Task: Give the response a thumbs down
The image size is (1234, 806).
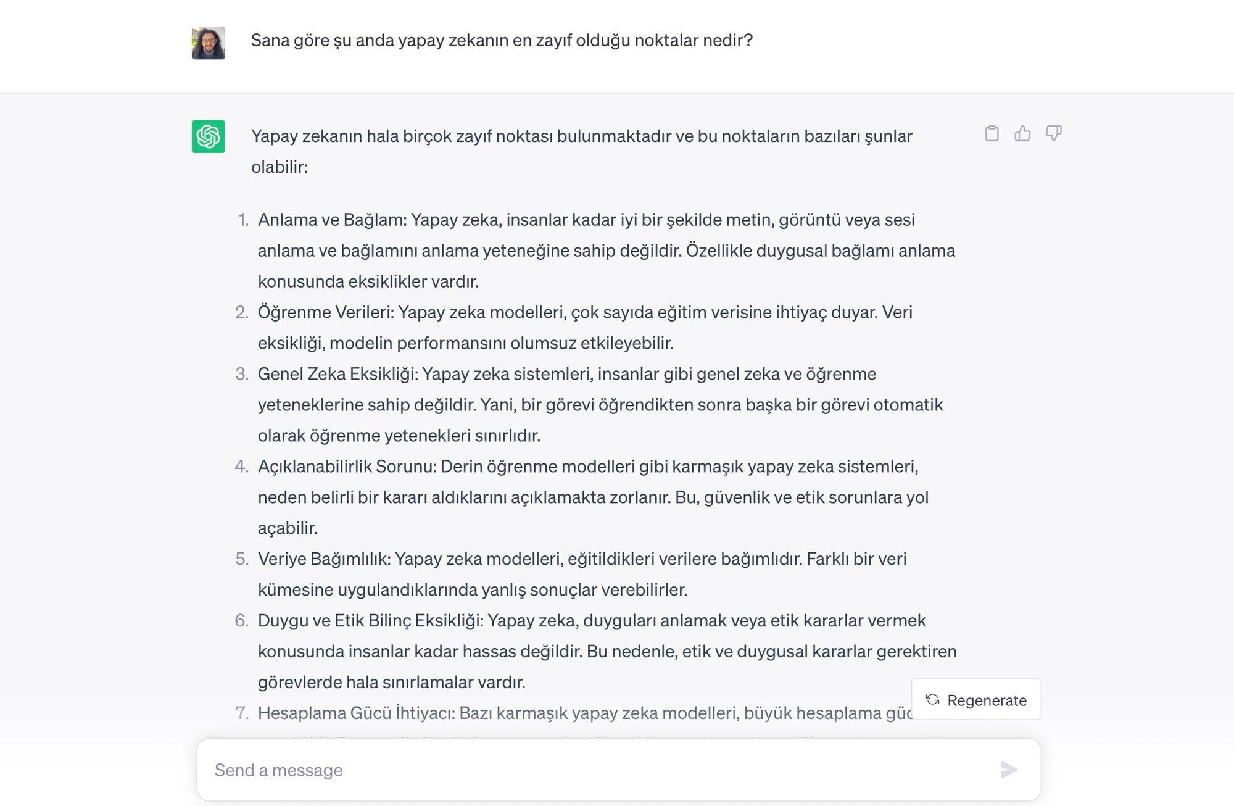Action: coord(1054,133)
